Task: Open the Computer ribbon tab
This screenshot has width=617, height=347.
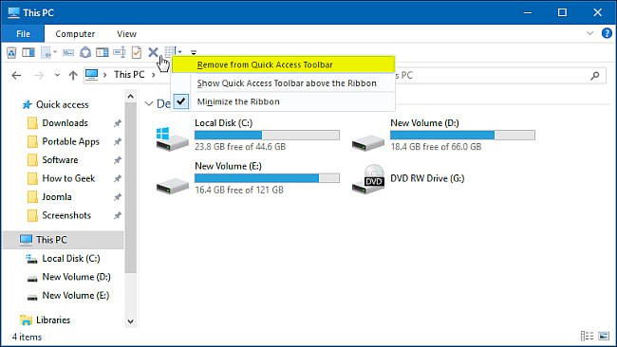Action: pos(75,34)
